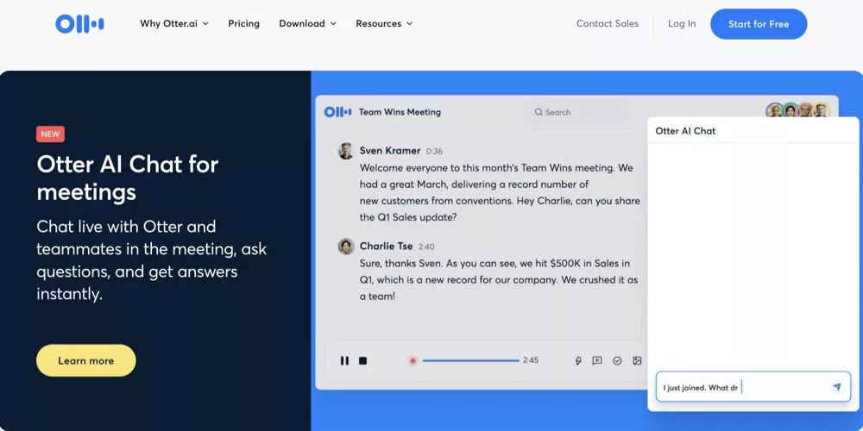Click the Log In link

682,23
